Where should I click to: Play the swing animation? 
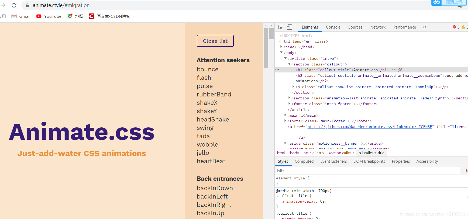pos(205,128)
